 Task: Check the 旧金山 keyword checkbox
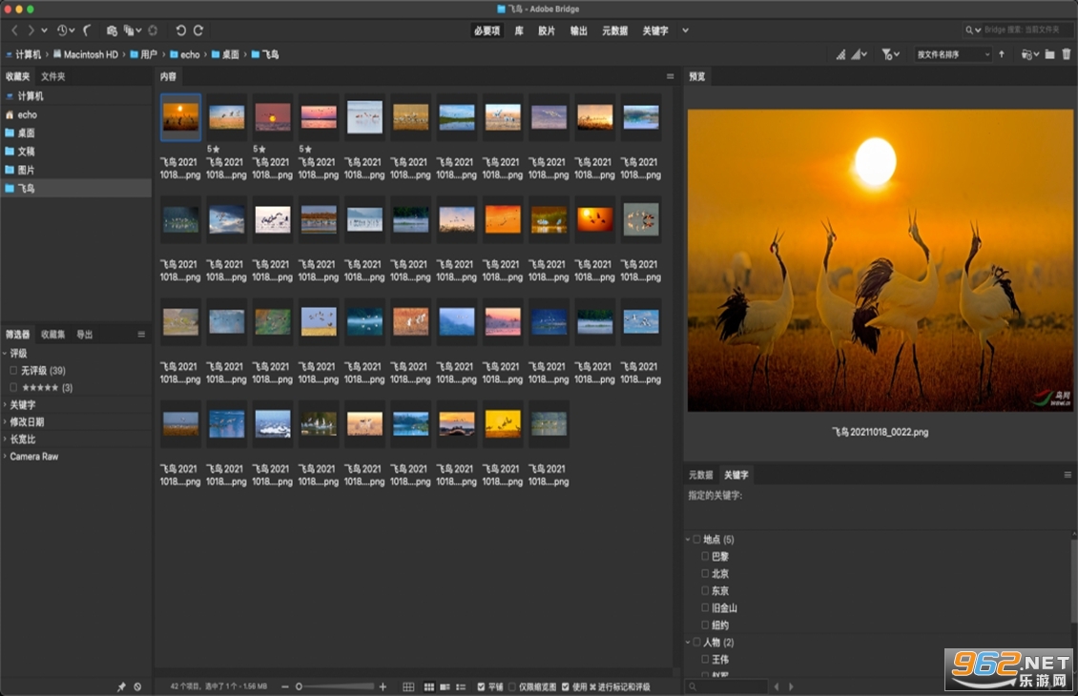(x=705, y=608)
